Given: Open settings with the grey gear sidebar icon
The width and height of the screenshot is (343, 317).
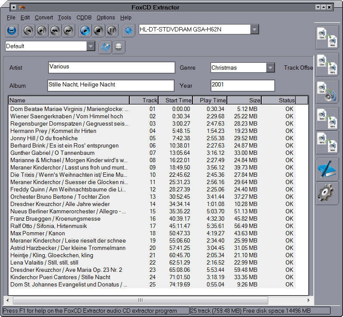Looking at the screenshot, I should (327, 194).
